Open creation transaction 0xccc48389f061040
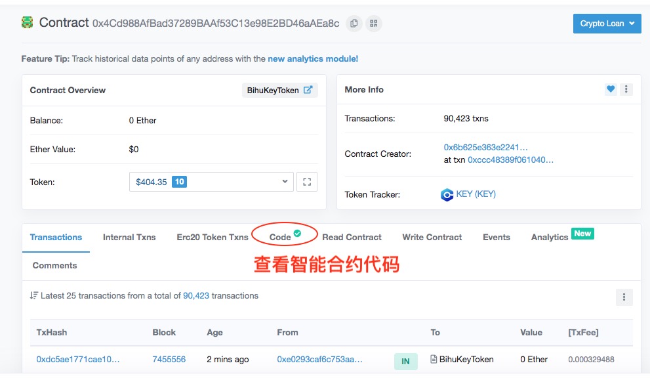The image size is (650, 378). coord(510,159)
